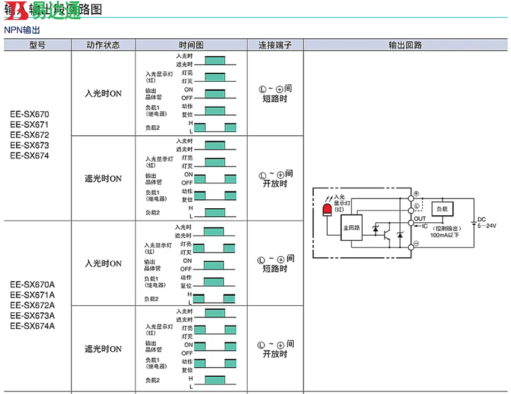511x394 pixels.
Task: Click the plus terminal circle on circuit
Action: [x=411, y=198]
